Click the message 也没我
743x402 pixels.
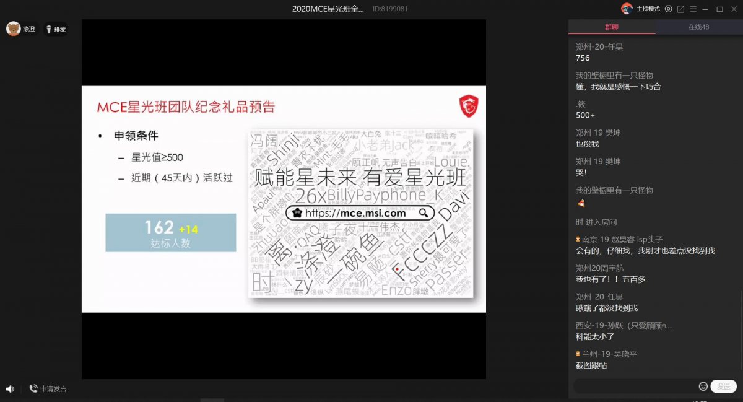click(x=588, y=144)
